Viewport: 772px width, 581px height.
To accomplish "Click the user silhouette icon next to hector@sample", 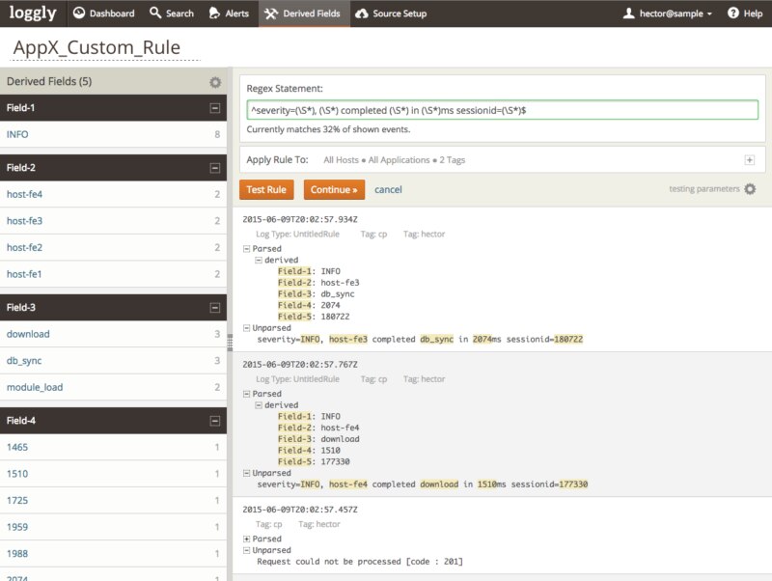I will click(x=627, y=14).
